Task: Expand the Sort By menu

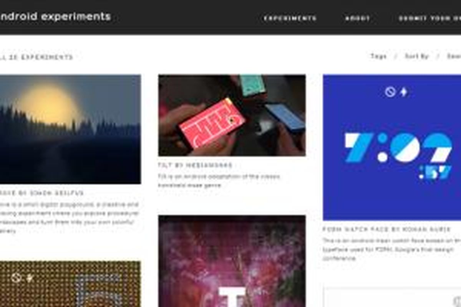Action: tap(416, 56)
